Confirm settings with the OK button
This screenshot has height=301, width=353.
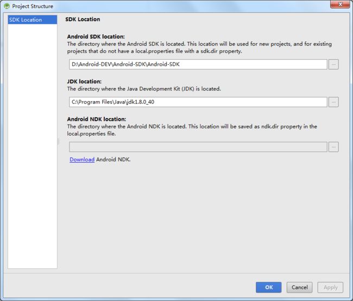pos(269,287)
